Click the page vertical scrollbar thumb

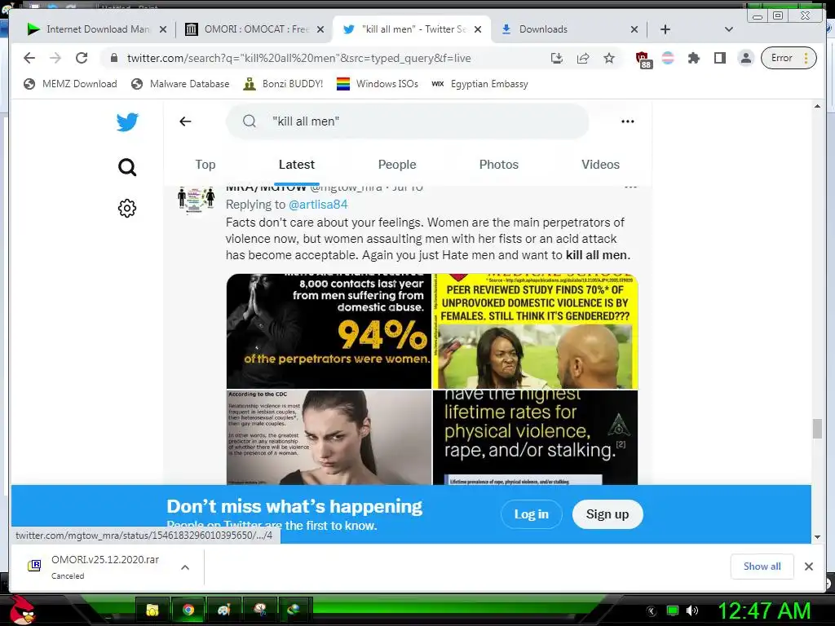(x=817, y=429)
